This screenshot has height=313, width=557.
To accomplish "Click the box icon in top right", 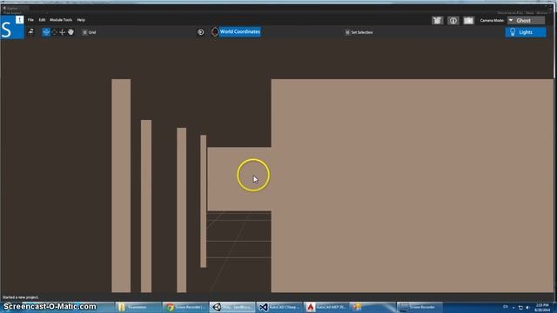I will point(437,21).
